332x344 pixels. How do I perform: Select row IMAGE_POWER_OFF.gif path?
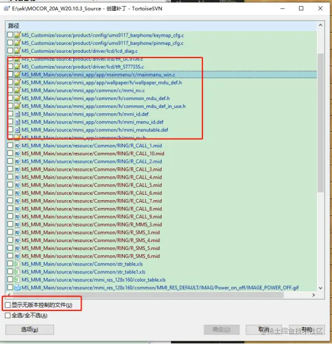coord(160,288)
